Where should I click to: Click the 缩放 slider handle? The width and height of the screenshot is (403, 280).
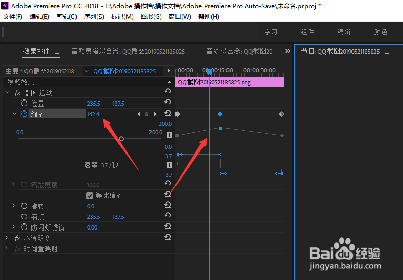tap(121, 139)
